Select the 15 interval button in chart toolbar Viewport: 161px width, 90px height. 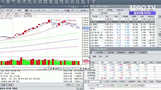55,10
